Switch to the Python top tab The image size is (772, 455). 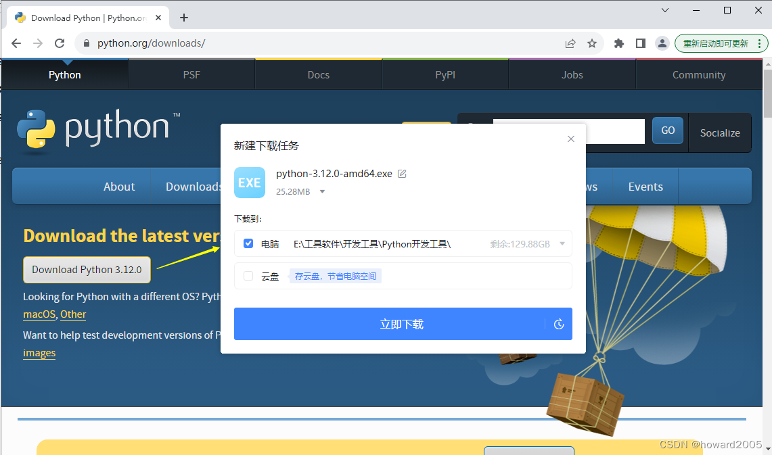[x=64, y=75]
